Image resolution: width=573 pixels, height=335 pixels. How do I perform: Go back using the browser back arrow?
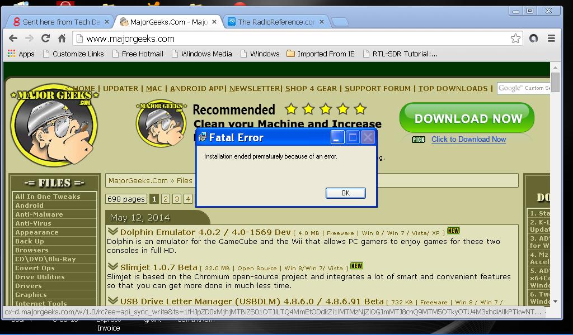coord(13,39)
